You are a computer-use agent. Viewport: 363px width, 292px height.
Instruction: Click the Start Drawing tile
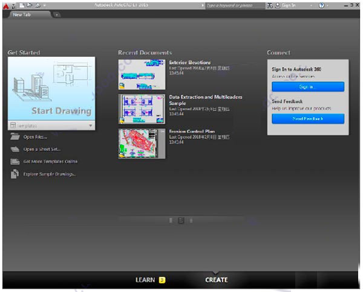51,89
